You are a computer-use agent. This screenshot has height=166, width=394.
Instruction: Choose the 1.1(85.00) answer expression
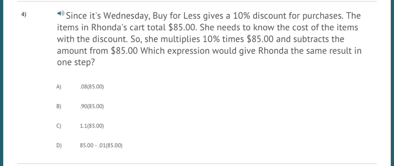point(92,126)
